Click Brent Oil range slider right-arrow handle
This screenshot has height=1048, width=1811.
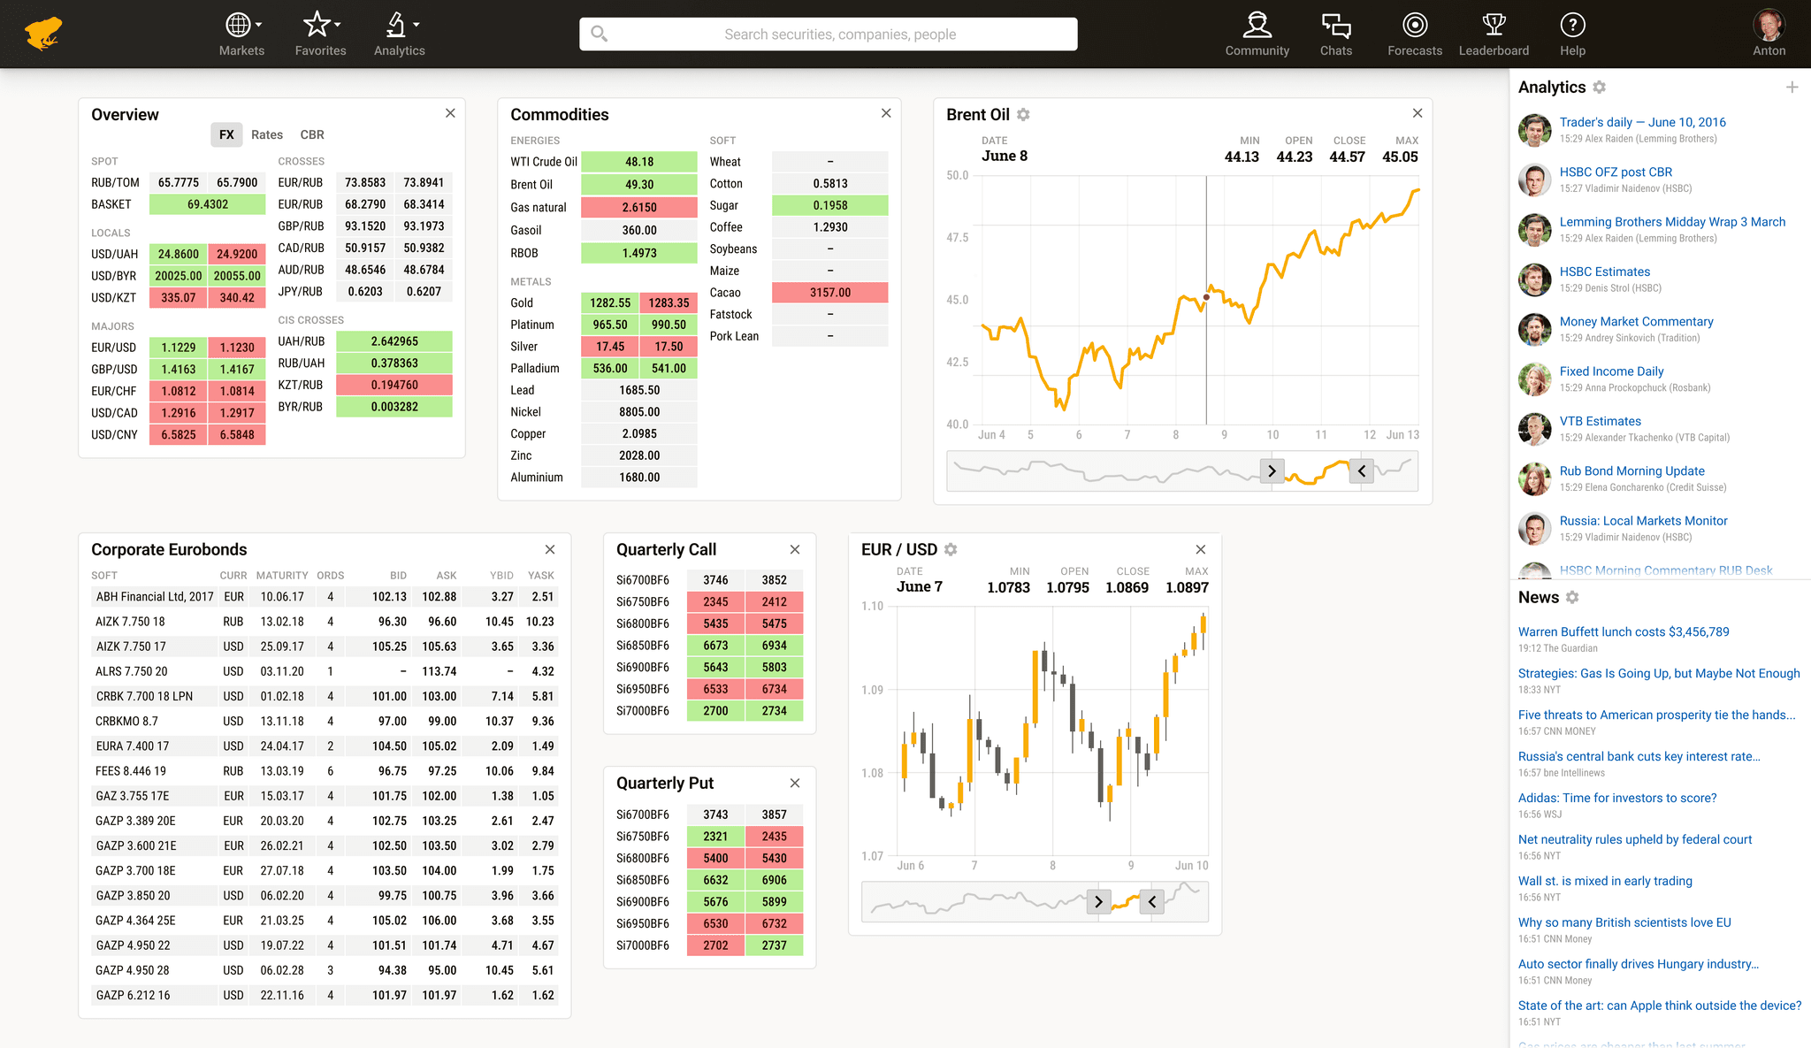pos(1272,470)
